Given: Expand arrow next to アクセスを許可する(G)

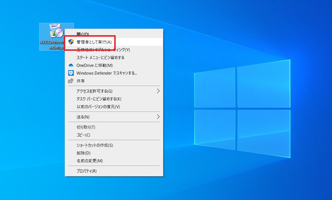Looking at the screenshot, I should click(x=158, y=91).
